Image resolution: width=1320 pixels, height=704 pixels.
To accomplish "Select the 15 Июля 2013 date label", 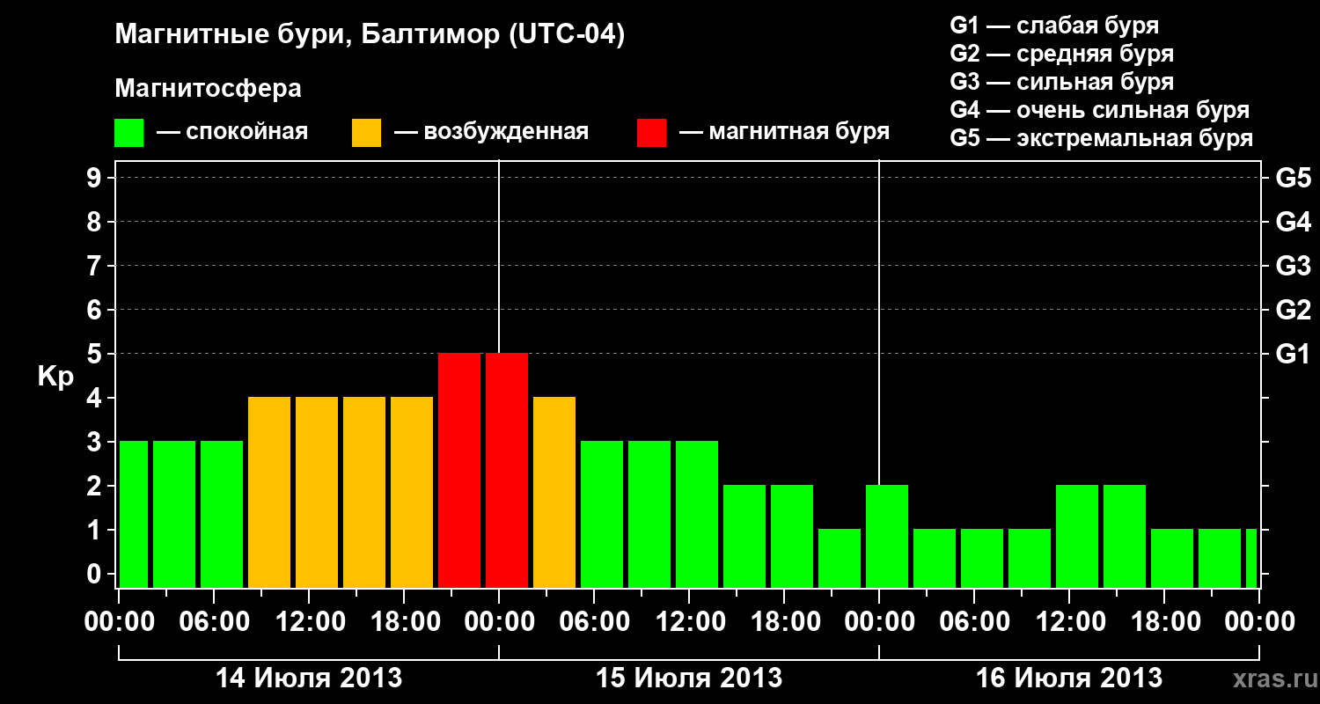I will 689,678.
